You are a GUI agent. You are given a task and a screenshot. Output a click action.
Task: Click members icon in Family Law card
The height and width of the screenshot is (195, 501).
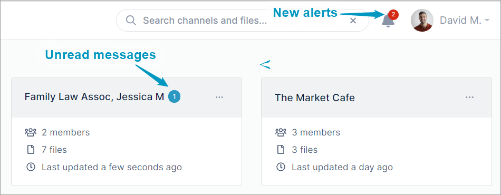(31, 132)
